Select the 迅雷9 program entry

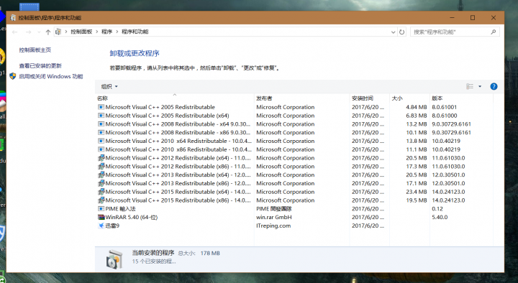tap(295, 226)
